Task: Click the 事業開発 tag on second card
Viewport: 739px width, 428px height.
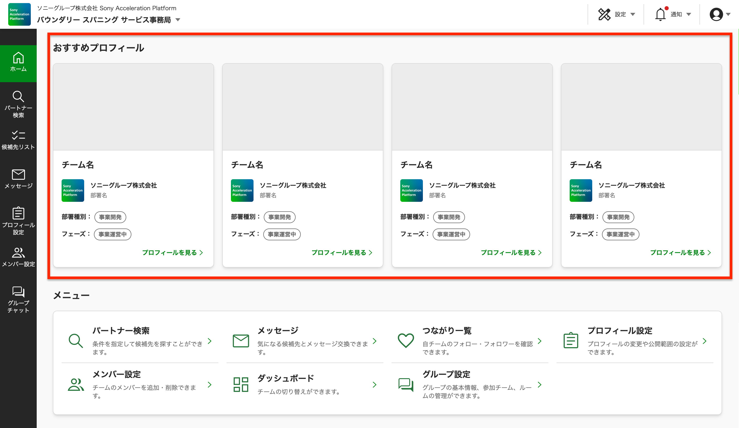Action: point(279,217)
